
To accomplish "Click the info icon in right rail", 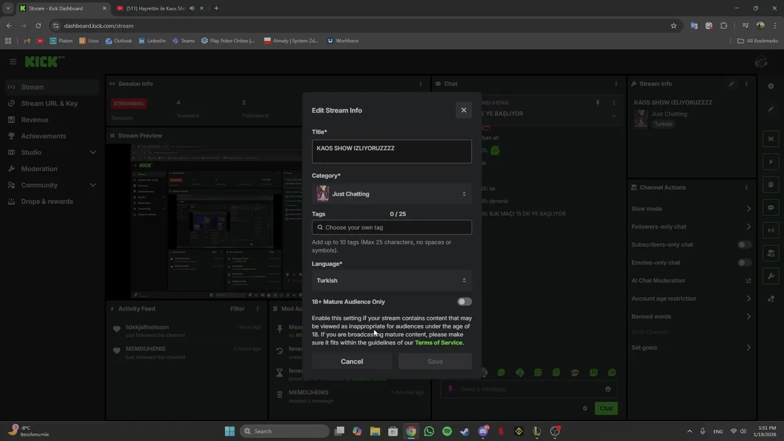I will (x=771, y=86).
